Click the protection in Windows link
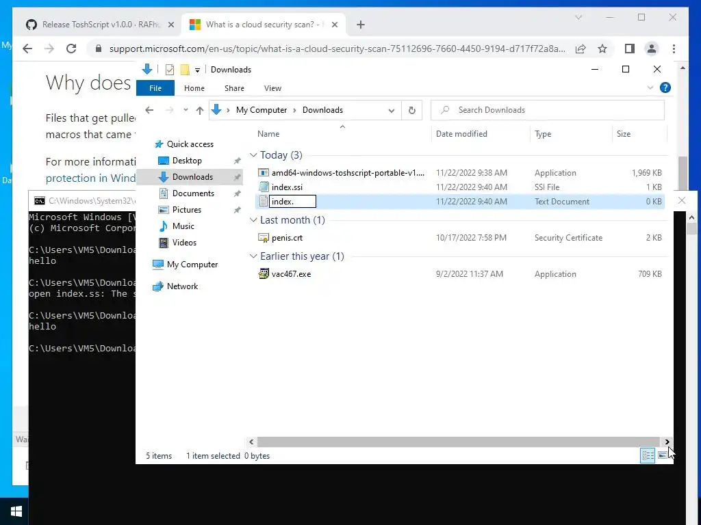Image resolution: width=701 pixels, height=525 pixels. point(91,178)
